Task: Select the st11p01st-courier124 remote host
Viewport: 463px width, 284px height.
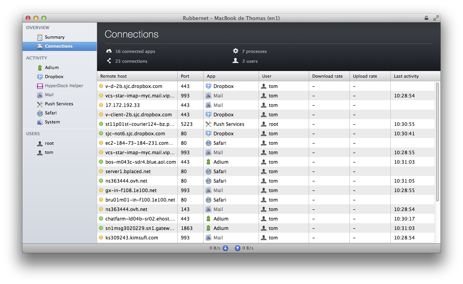Action: [x=140, y=124]
